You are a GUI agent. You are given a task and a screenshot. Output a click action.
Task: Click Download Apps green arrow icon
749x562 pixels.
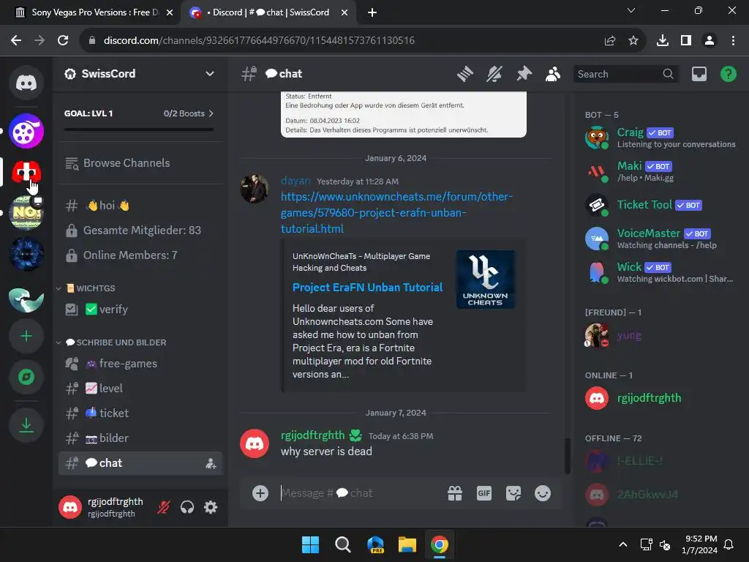pyautogui.click(x=26, y=425)
